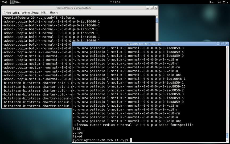This screenshot has height=144, width=230.
Task: Click the xlsfonts command line
Action: (38, 18)
